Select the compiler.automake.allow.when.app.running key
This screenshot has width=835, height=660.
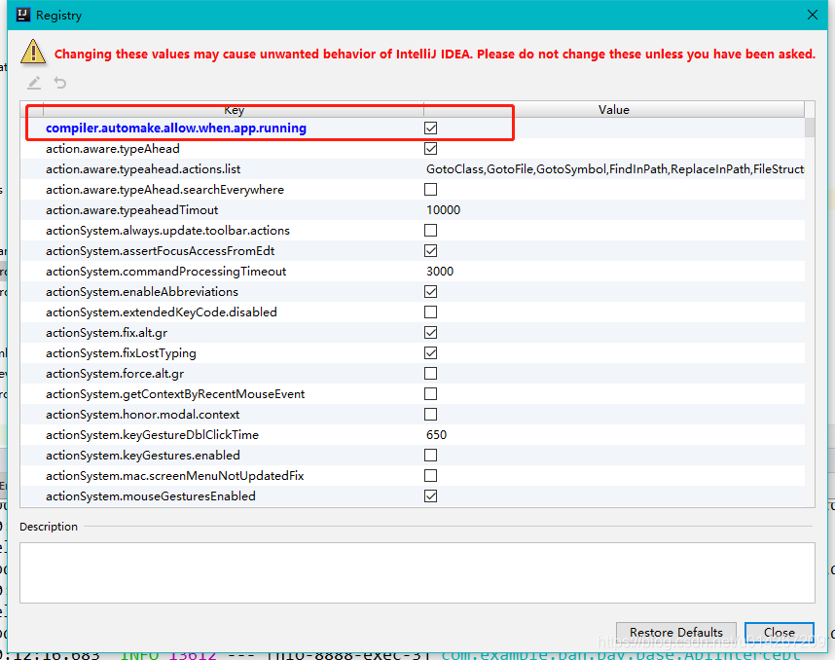[x=176, y=128]
